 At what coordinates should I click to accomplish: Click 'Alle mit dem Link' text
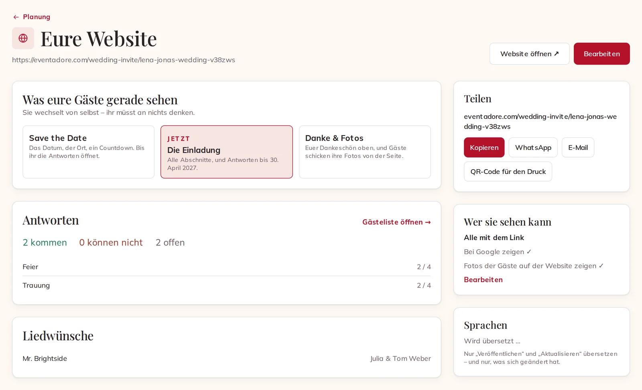(494, 238)
